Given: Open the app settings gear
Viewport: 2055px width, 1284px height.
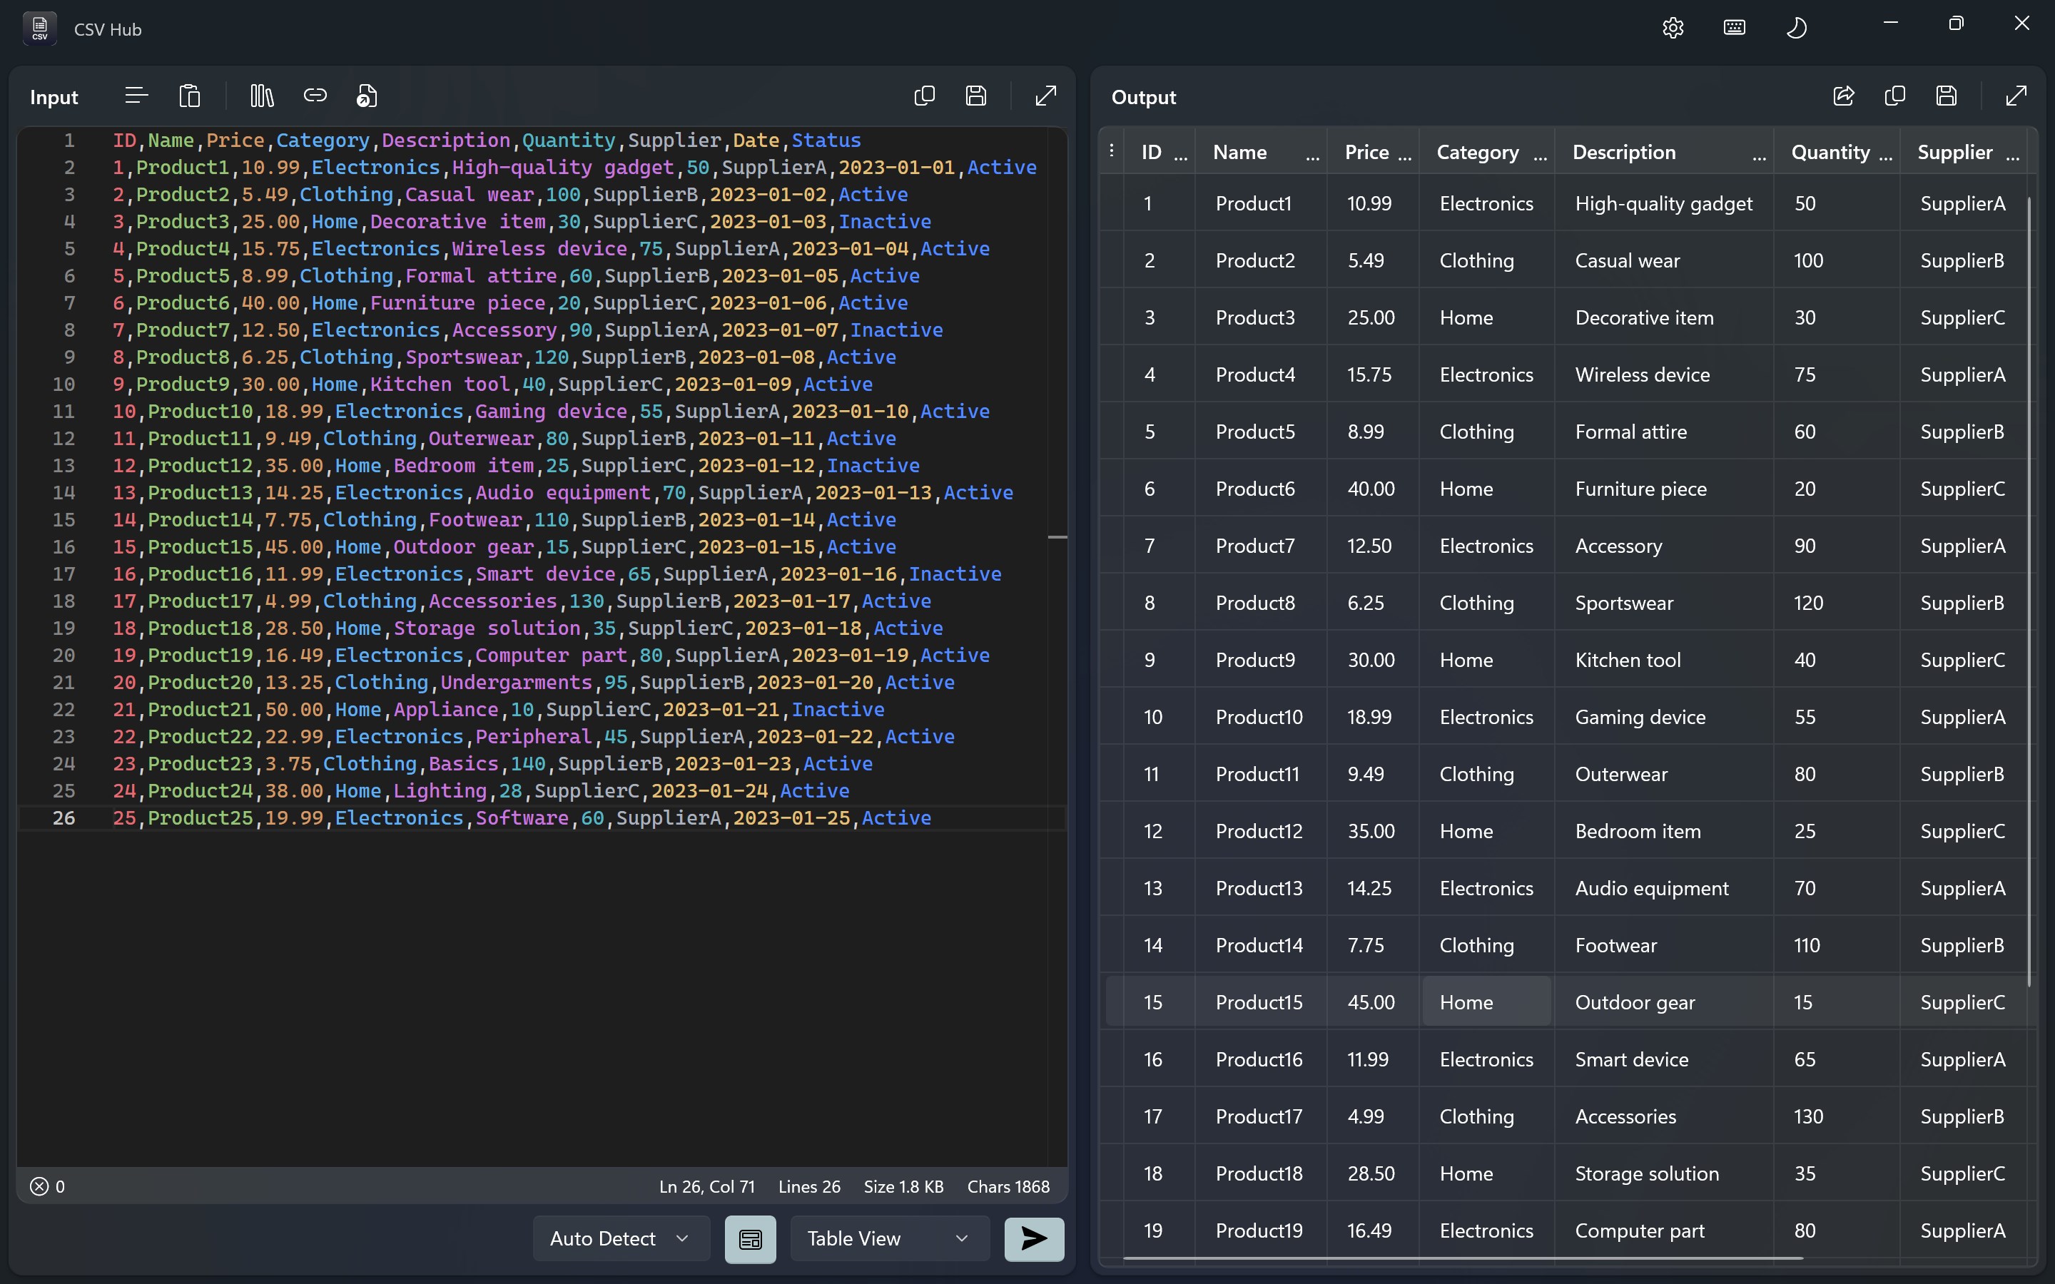Looking at the screenshot, I should (x=1672, y=27).
